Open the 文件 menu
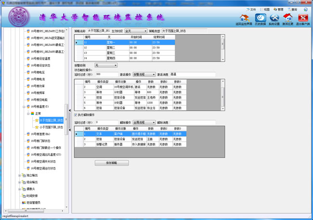Image resolution: width=313 pixels, height=220 pixels. [253, 9]
